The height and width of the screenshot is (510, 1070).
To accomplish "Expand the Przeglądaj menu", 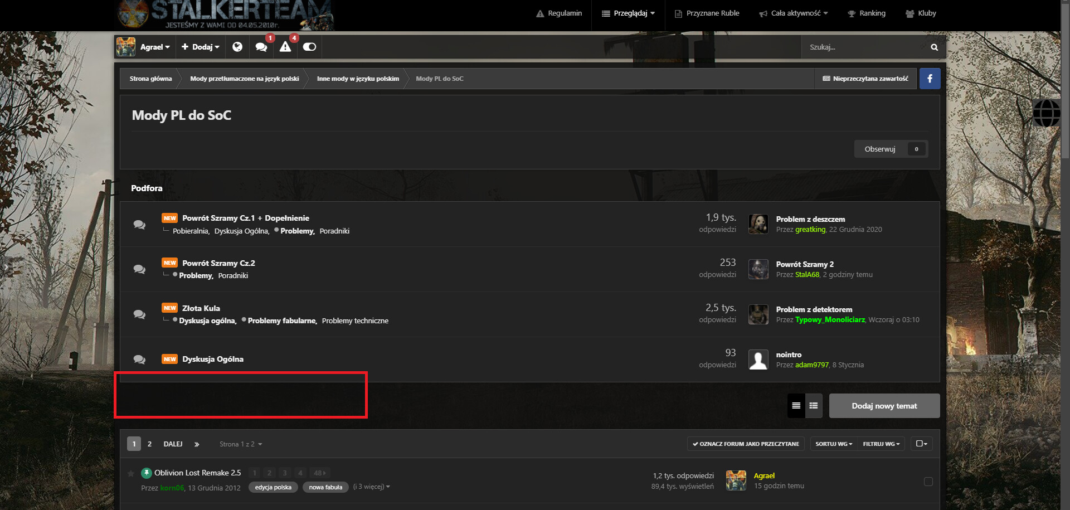I will point(629,13).
